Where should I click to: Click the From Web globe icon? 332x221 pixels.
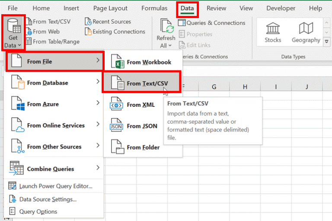[29, 32]
